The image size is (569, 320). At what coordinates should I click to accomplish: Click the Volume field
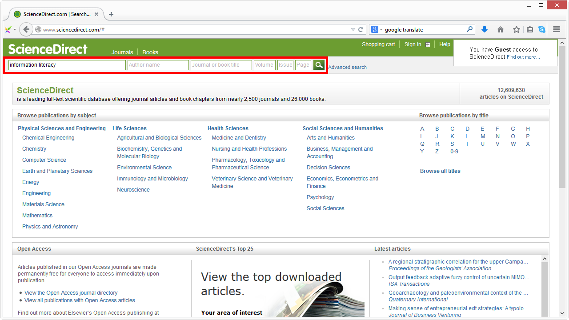tap(264, 65)
